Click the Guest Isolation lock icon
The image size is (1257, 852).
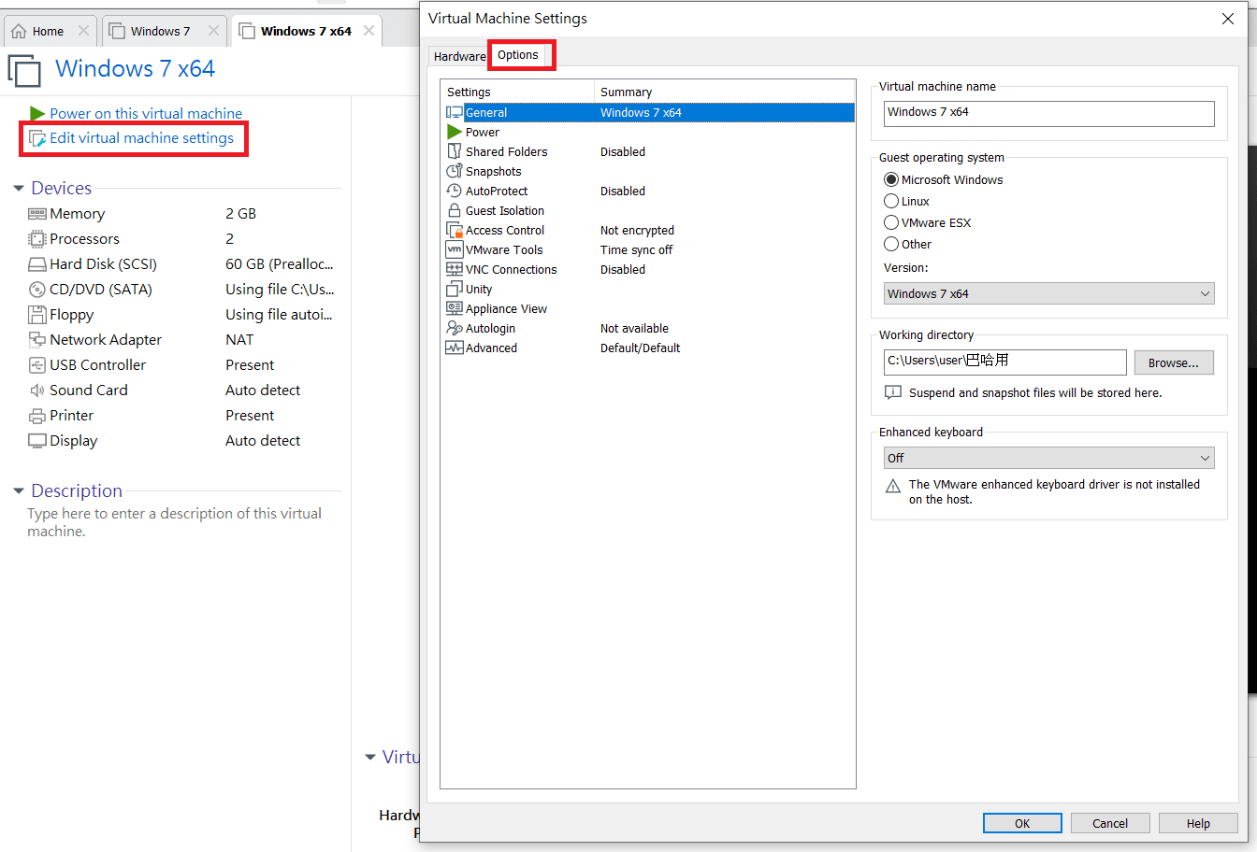point(455,210)
